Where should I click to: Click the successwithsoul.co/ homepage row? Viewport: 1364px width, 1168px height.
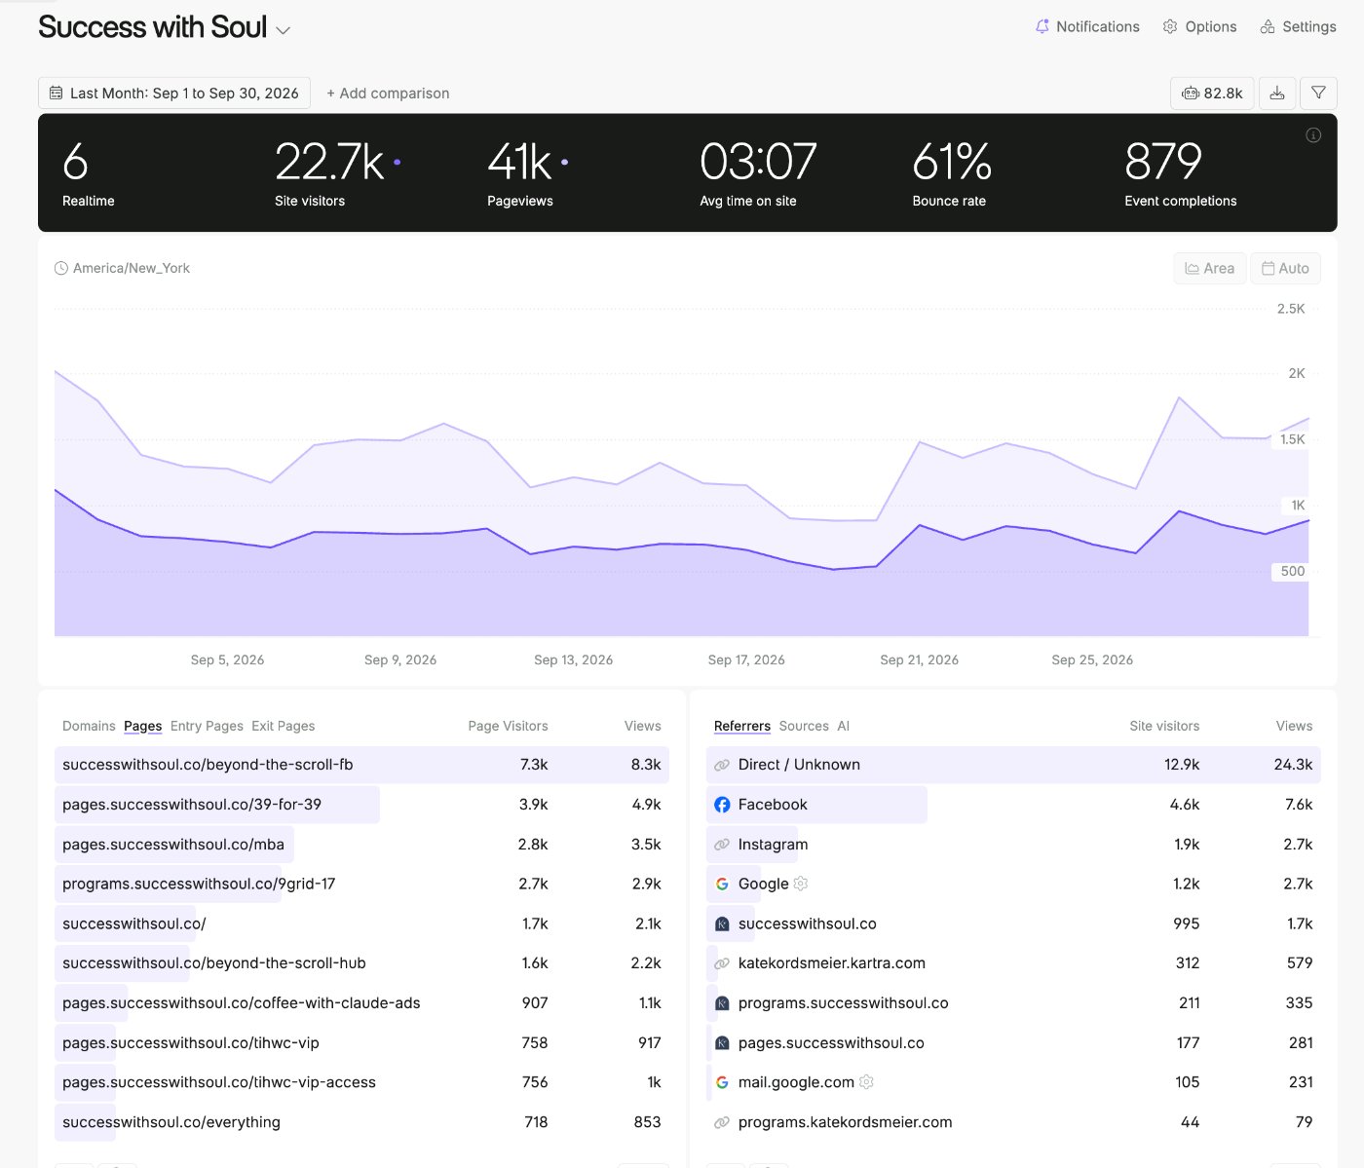click(x=361, y=923)
